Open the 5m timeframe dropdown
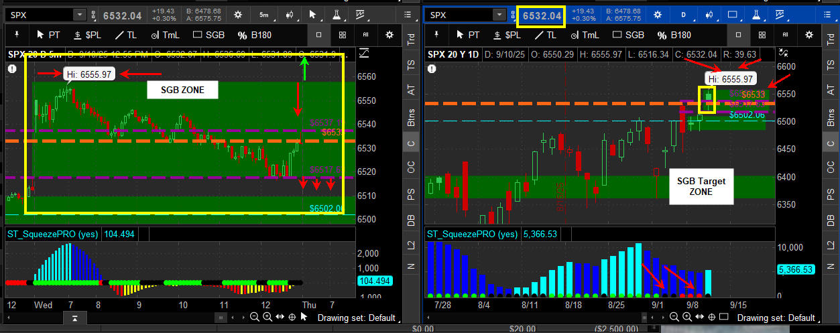Viewport: 840px width, 333px height. click(x=264, y=14)
